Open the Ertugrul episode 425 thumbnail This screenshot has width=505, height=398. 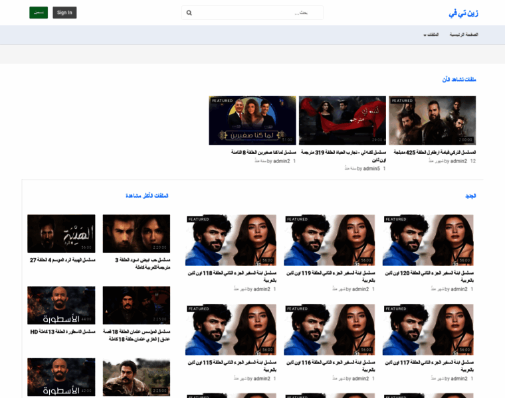[x=432, y=120]
